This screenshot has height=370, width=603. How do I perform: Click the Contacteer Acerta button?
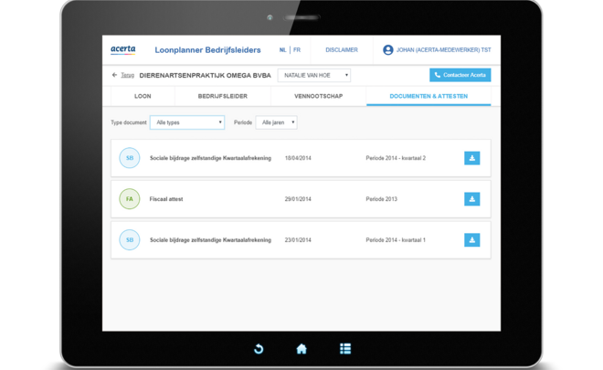pyautogui.click(x=460, y=75)
